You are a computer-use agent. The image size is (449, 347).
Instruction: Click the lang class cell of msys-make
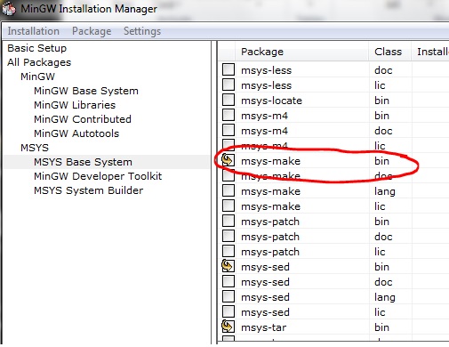(385, 191)
